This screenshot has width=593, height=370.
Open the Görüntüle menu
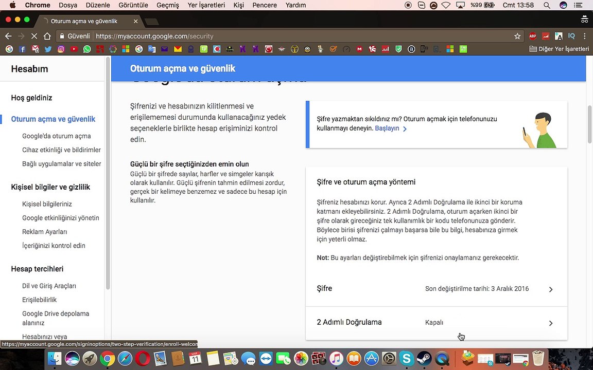pos(133,5)
